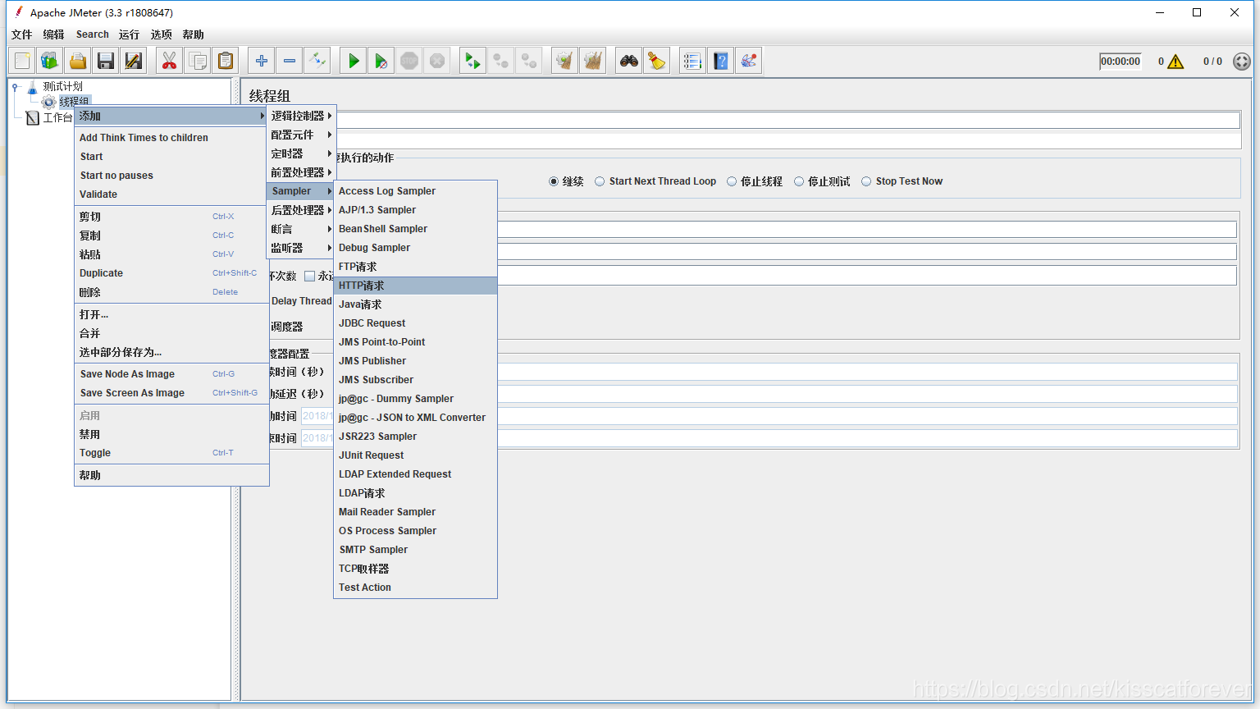
Task: Click the Clear All brooms icon
Action: 593,61
